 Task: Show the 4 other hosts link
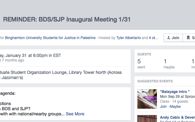pos(154,38)
